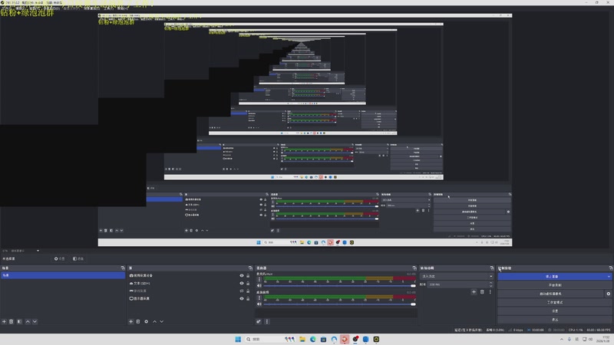This screenshot has height=345, width=614.
Task: Move source down arrow
Action: coord(162,321)
